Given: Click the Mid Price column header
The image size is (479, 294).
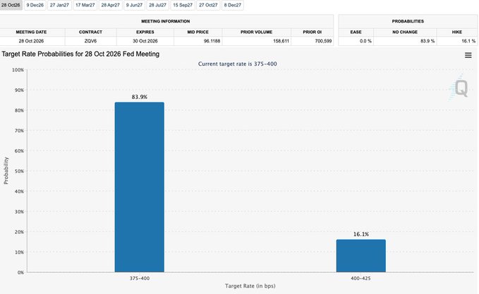Looking at the screenshot, I should pyautogui.click(x=198, y=32).
